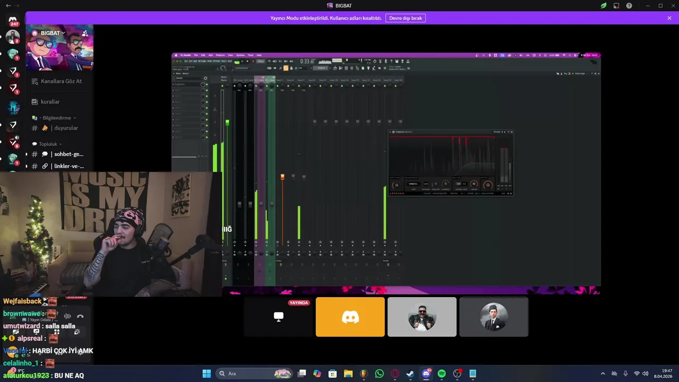The image size is (679, 382).
Task: Click the Master track fader in FL mixer
Action: tap(227, 123)
